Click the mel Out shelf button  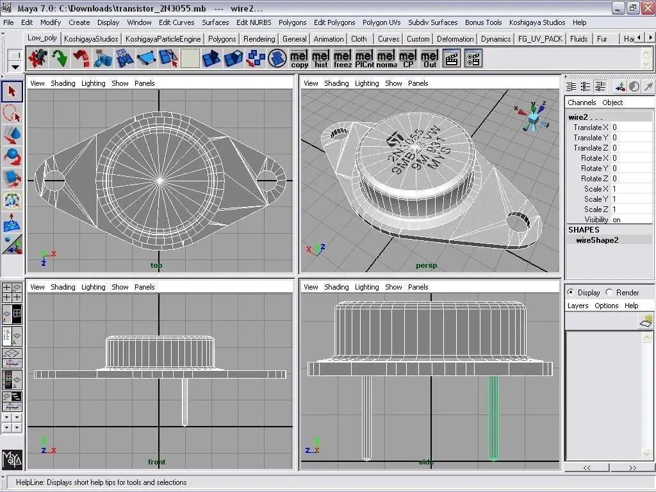coord(430,58)
